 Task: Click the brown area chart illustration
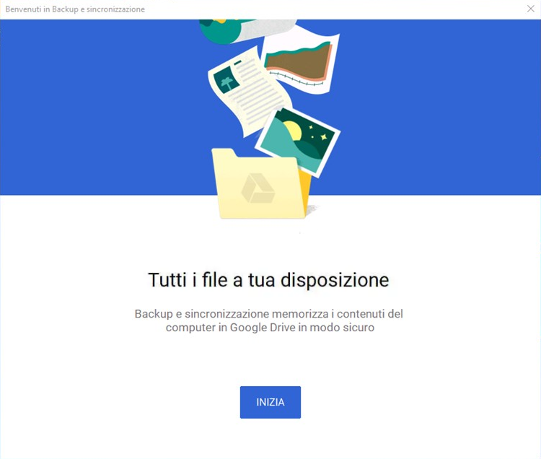(x=299, y=61)
